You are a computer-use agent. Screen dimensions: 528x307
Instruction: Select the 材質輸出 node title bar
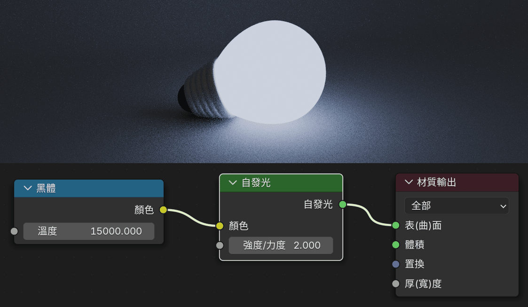click(x=457, y=182)
